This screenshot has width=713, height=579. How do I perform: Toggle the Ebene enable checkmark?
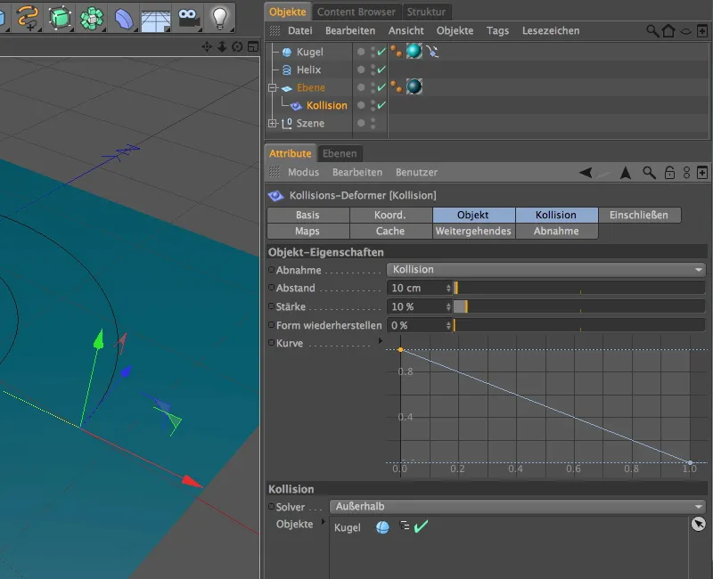point(381,87)
